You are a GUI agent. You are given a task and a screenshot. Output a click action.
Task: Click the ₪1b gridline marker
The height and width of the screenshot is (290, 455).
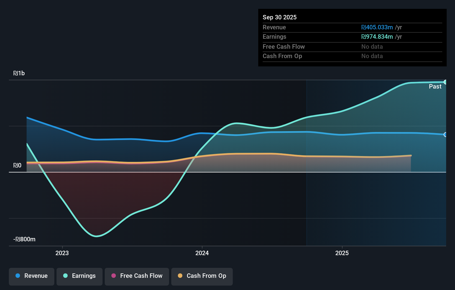[x=19, y=73]
